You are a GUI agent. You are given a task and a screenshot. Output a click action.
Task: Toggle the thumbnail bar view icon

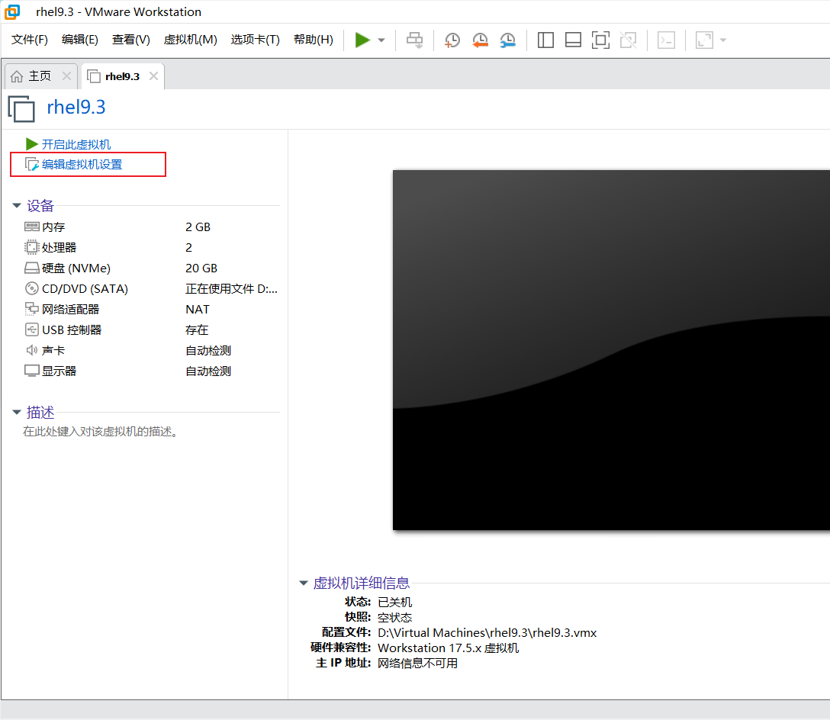tap(573, 40)
